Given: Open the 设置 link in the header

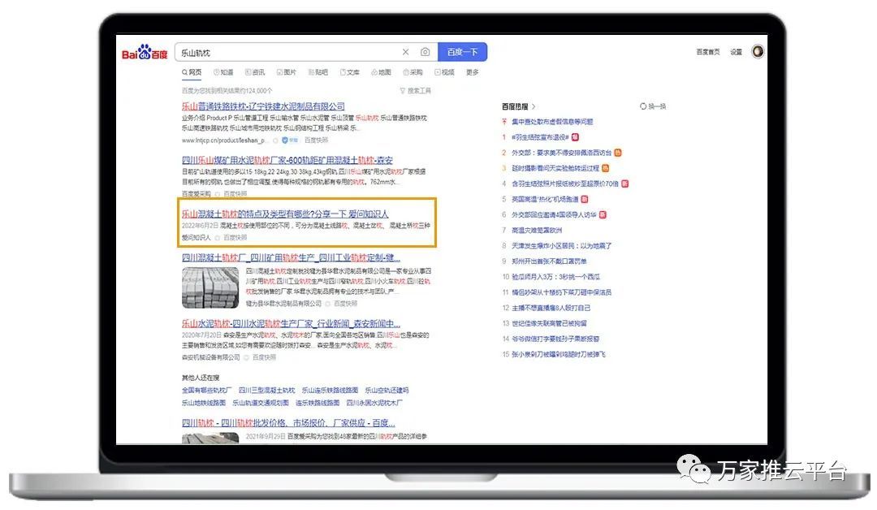Looking at the screenshot, I should 736,52.
